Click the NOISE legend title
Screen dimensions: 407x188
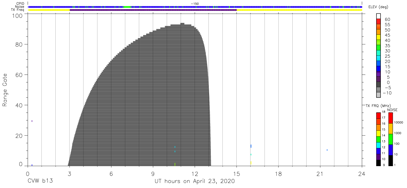[392, 109]
